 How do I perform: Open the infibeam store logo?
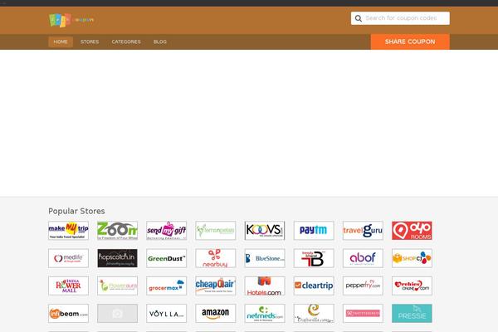[68, 313]
